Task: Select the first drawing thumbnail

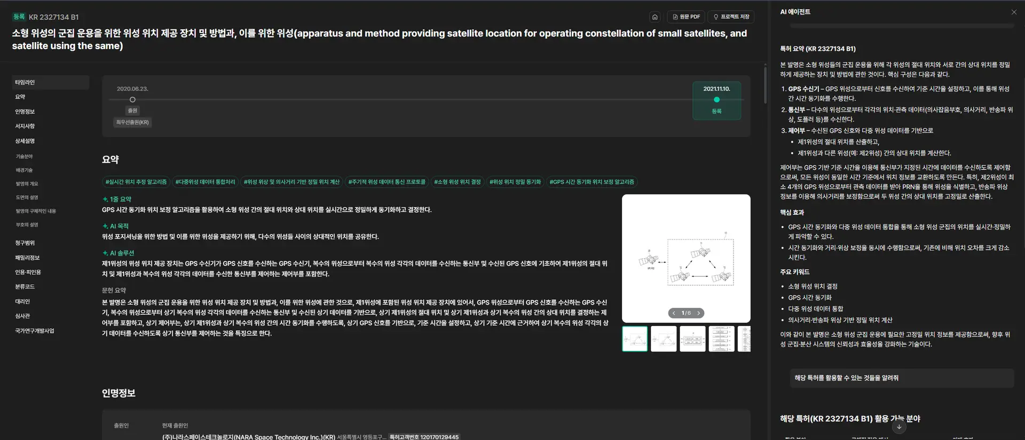Action: click(635, 339)
